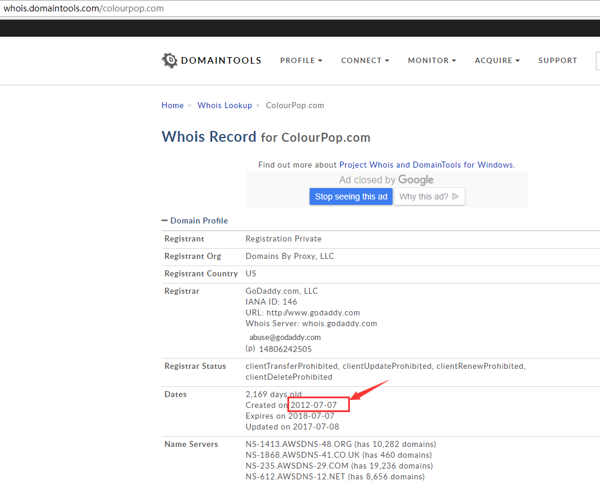Select the IANA ID: 146 line
The width and height of the screenshot is (600, 486).
click(x=271, y=302)
